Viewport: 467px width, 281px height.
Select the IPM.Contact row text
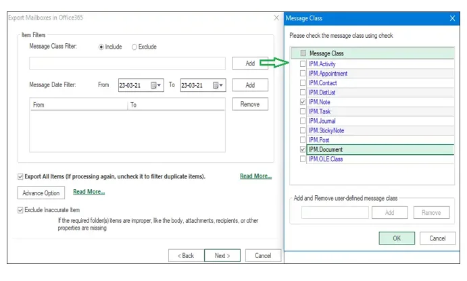(322, 83)
